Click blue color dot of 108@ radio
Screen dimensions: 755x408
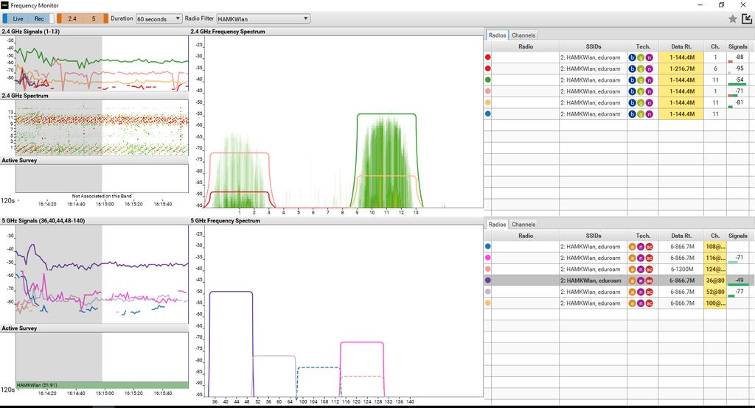(488, 246)
